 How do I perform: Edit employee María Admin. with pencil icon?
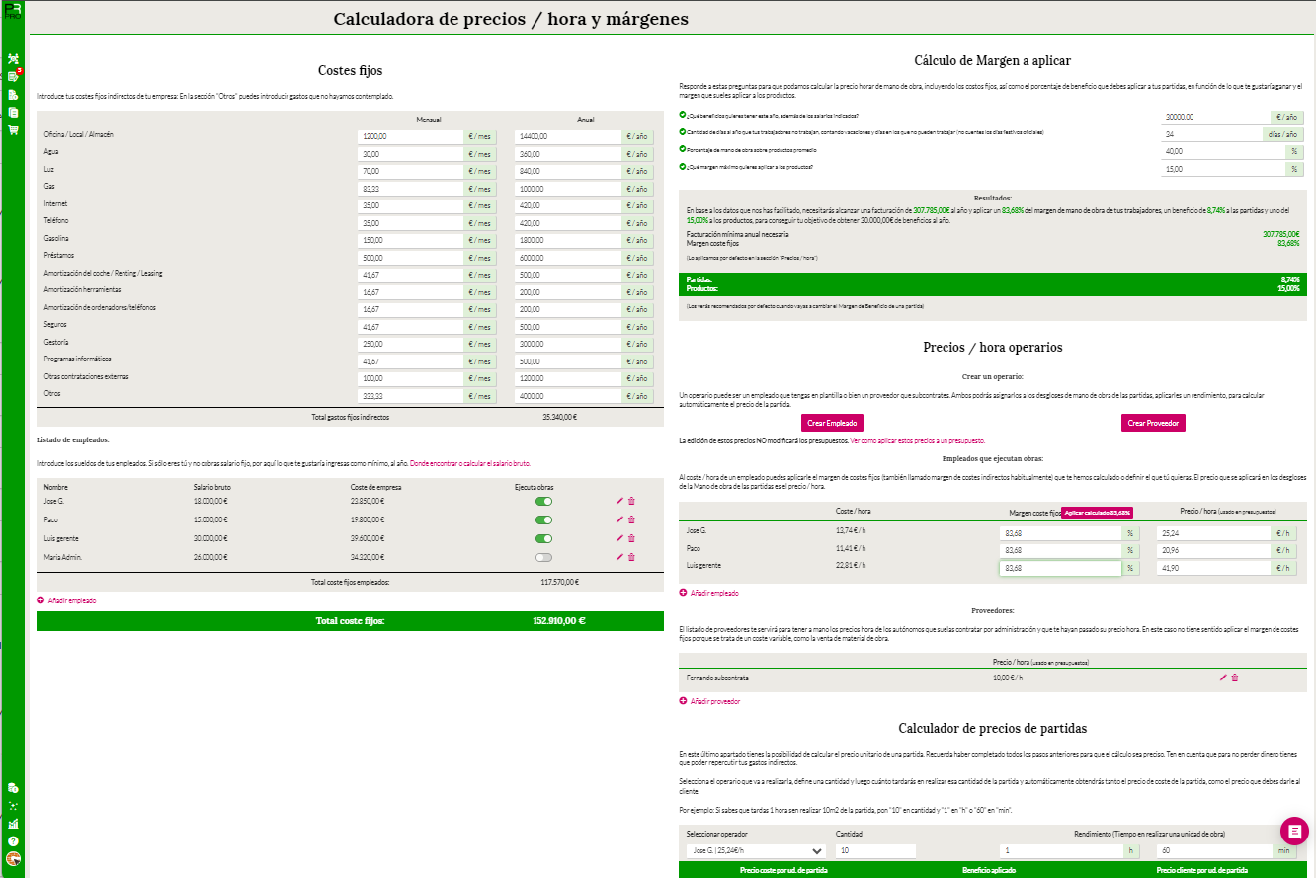[x=619, y=557]
